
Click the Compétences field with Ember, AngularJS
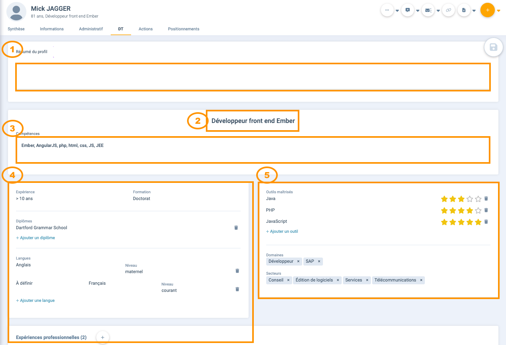point(253,150)
